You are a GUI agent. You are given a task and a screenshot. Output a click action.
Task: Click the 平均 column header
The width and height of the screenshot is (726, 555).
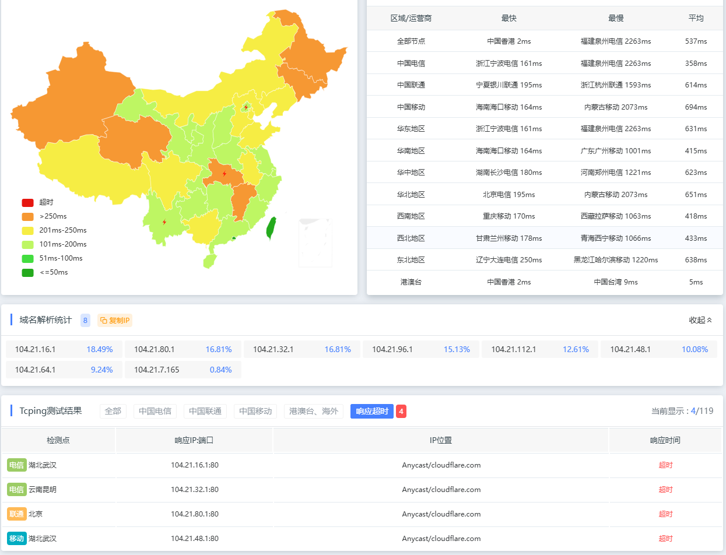[696, 18]
